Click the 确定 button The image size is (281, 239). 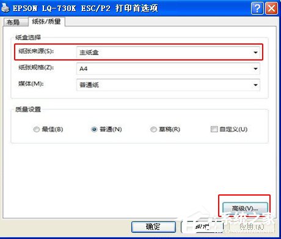(153, 227)
